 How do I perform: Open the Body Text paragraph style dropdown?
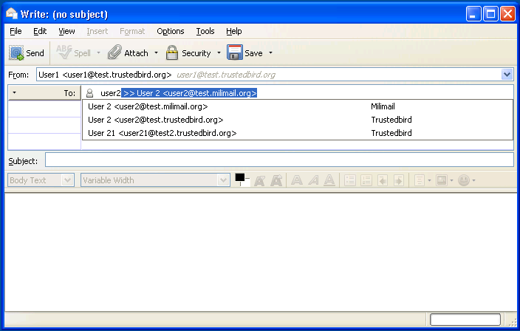coord(41,180)
